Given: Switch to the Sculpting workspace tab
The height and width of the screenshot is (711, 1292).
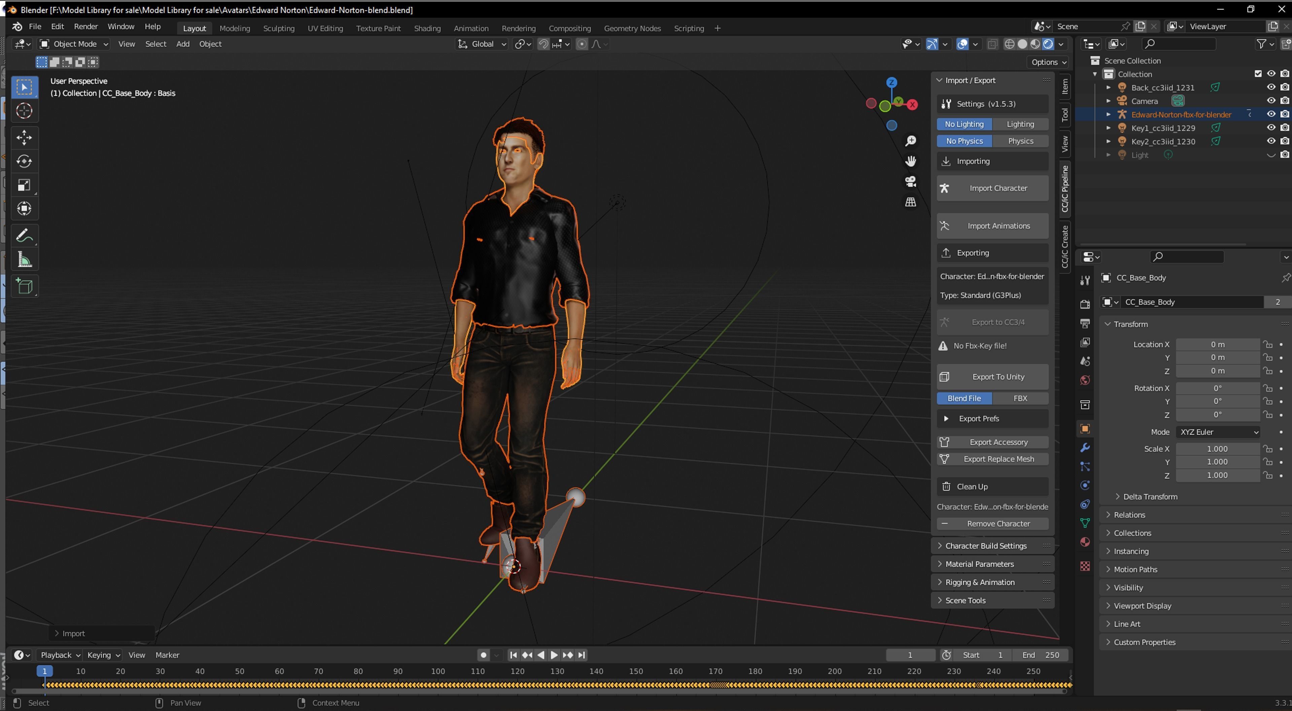Looking at the screenshot, I should 278,28.
